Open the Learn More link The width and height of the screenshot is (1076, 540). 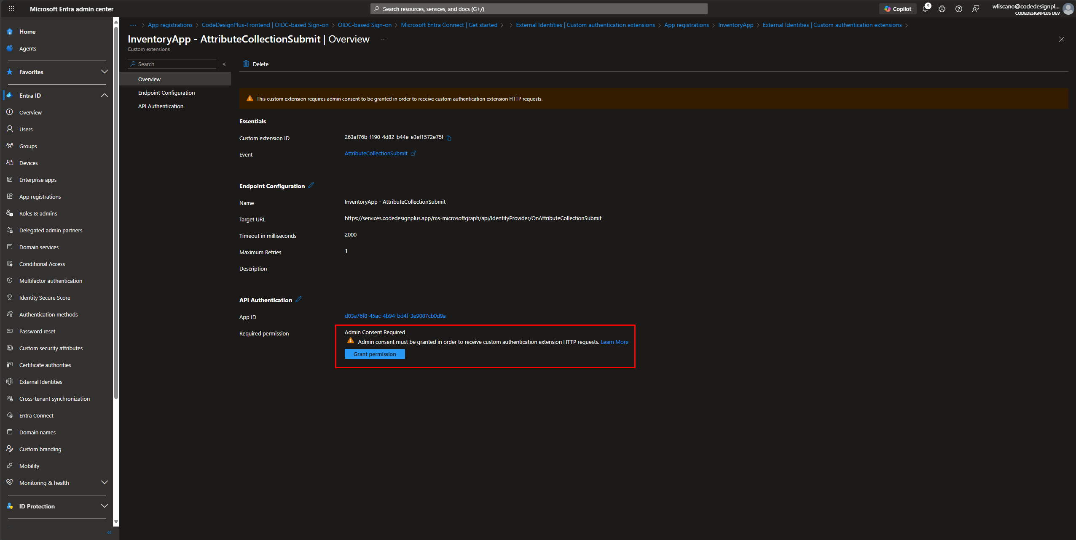(x=614, y=342)
